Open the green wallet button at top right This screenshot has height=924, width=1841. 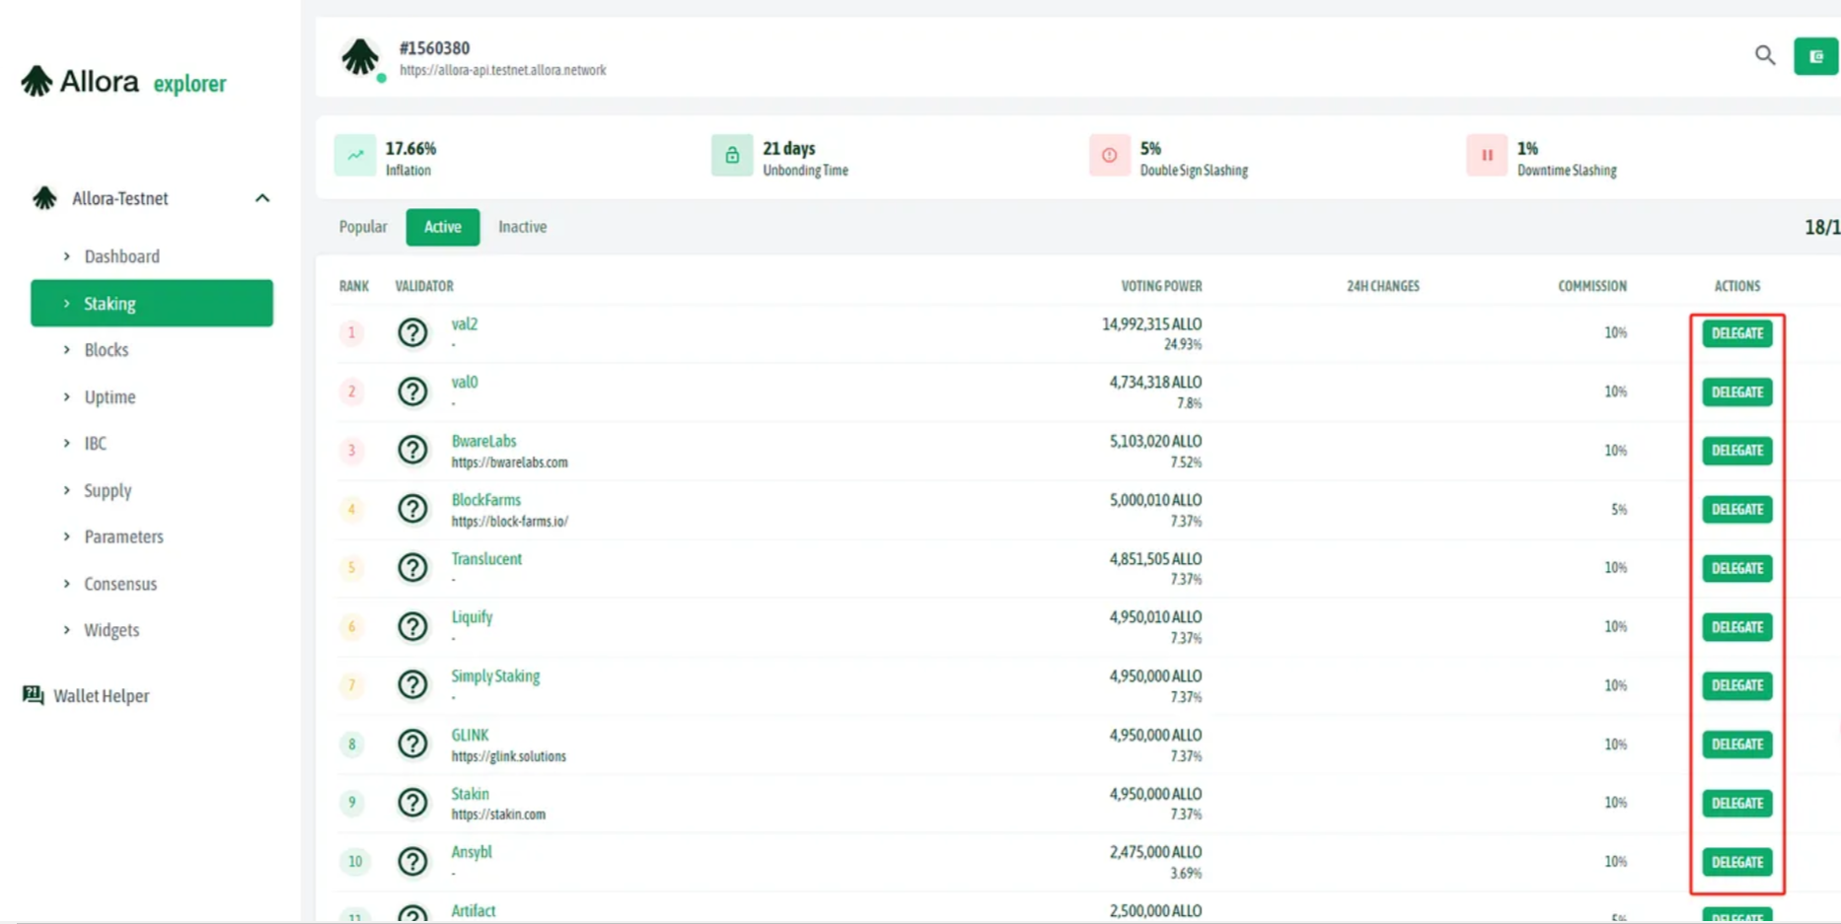tap(1814, 56)
